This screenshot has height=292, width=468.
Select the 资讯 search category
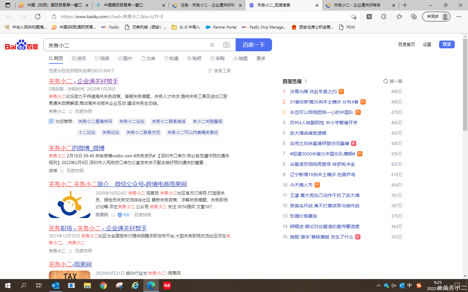[x=79, y=58]
